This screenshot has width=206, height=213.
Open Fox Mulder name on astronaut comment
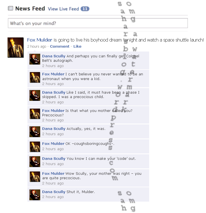point(53,74)
